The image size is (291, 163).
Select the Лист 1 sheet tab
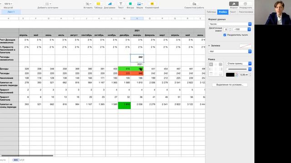[x=11, y=12]
